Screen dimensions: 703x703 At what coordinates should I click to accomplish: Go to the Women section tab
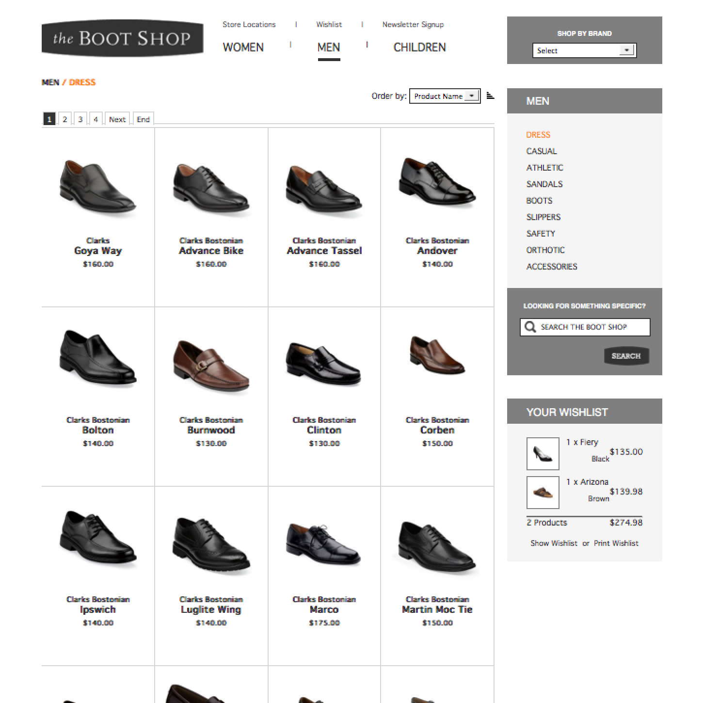(x=243, y=48)
